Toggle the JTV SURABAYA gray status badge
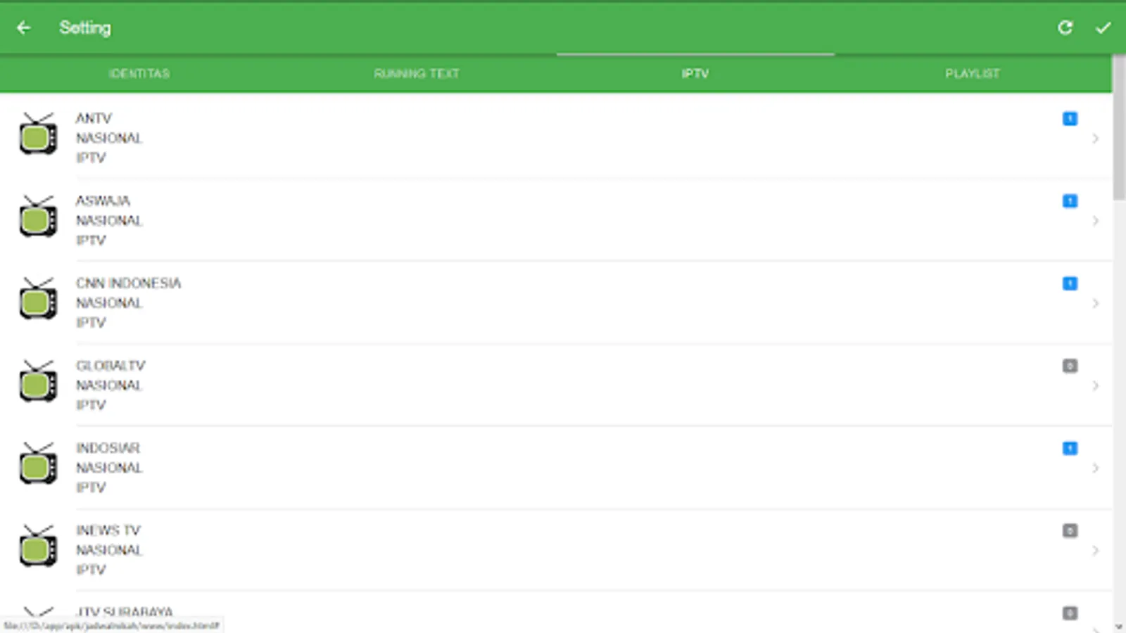1126x633 pixels. (1070, 613)
